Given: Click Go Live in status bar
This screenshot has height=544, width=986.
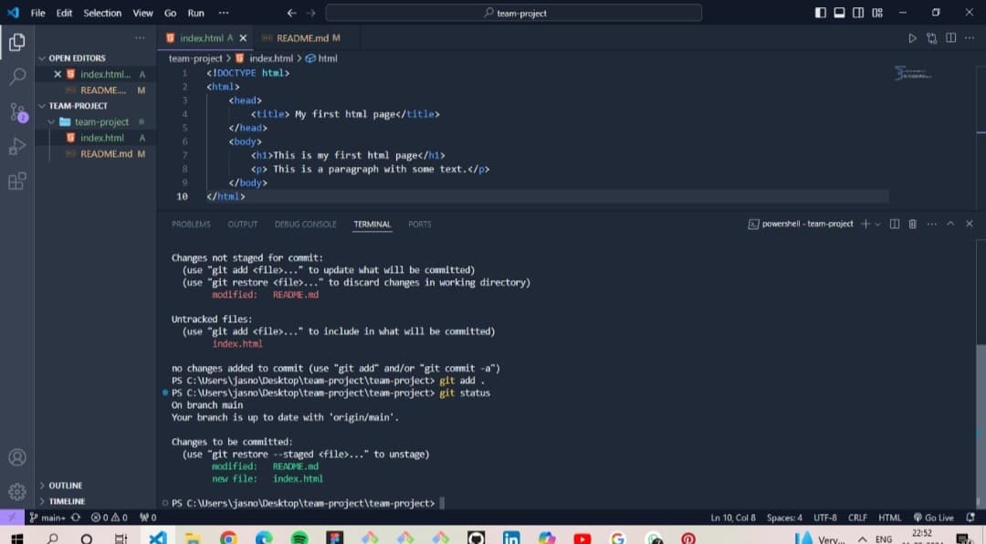Looking at the screenshot, I should pos(933,518).
